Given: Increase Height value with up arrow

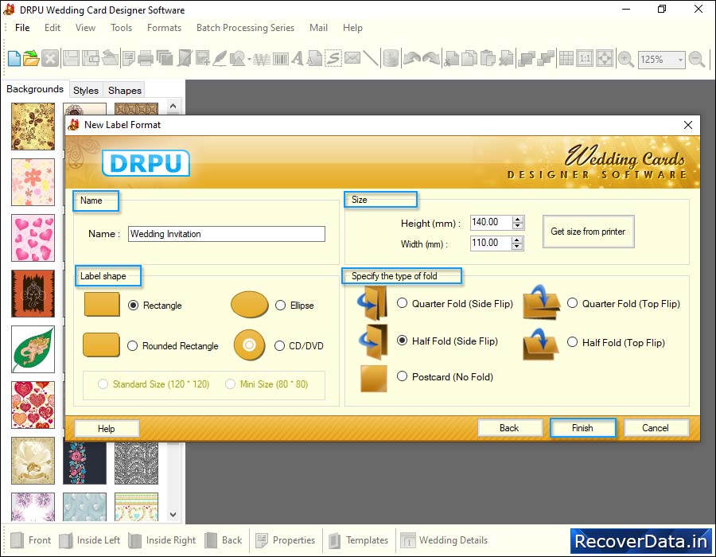Looking at the screenshot, I should [517, 219].
